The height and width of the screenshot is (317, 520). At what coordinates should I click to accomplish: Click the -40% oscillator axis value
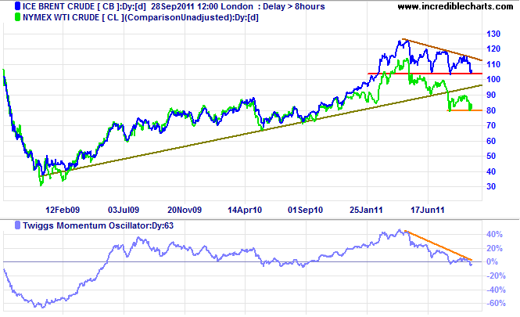pos(496,290)
